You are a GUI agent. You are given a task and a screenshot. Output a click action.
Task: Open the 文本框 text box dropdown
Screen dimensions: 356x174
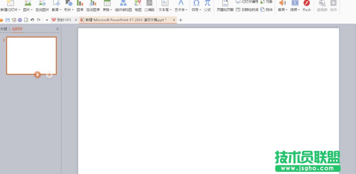[165, 10]
